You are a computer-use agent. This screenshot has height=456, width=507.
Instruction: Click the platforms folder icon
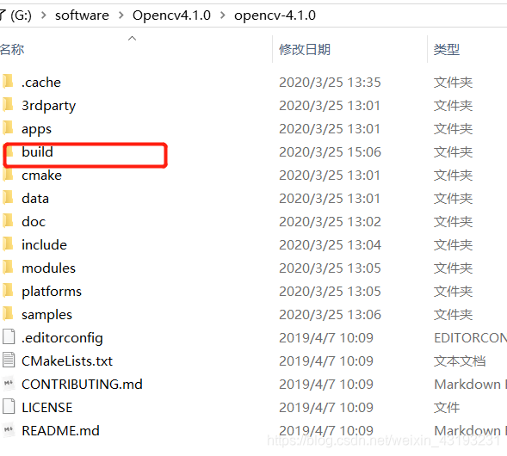[x=8, y=291]
